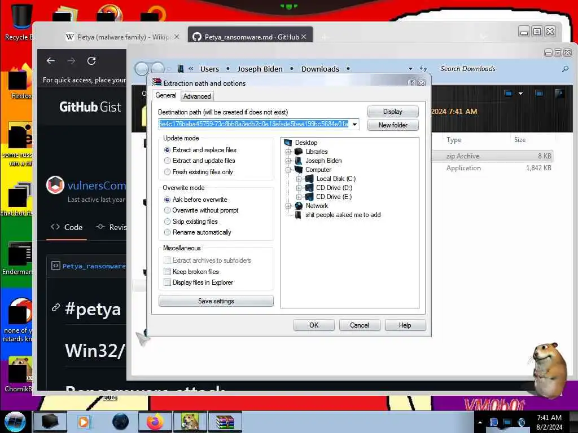This screenshot has width=578, height=433.
Task: Select Overwrite without prompt option
Action: pyautogui.click(x=167, y=210)
